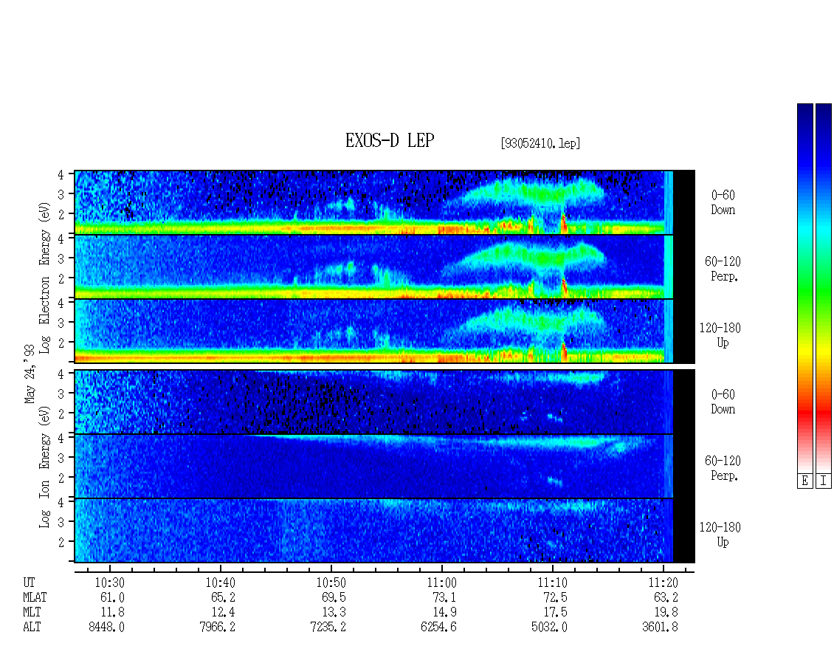Viewport: 834px width, 646px height.
Task: Click the ALT value 3601.8
Action: 660,628
